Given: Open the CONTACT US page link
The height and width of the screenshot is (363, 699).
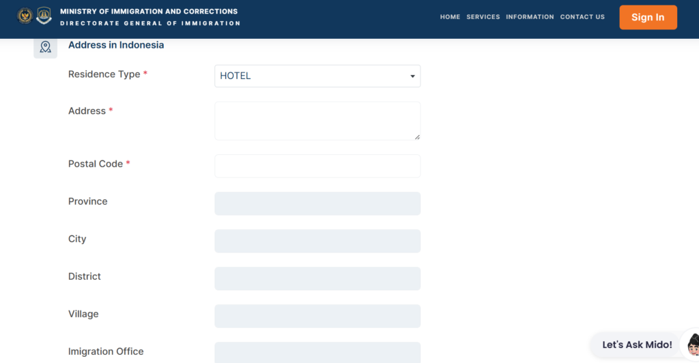Looking at the screenshot, I should coord(582,17).
